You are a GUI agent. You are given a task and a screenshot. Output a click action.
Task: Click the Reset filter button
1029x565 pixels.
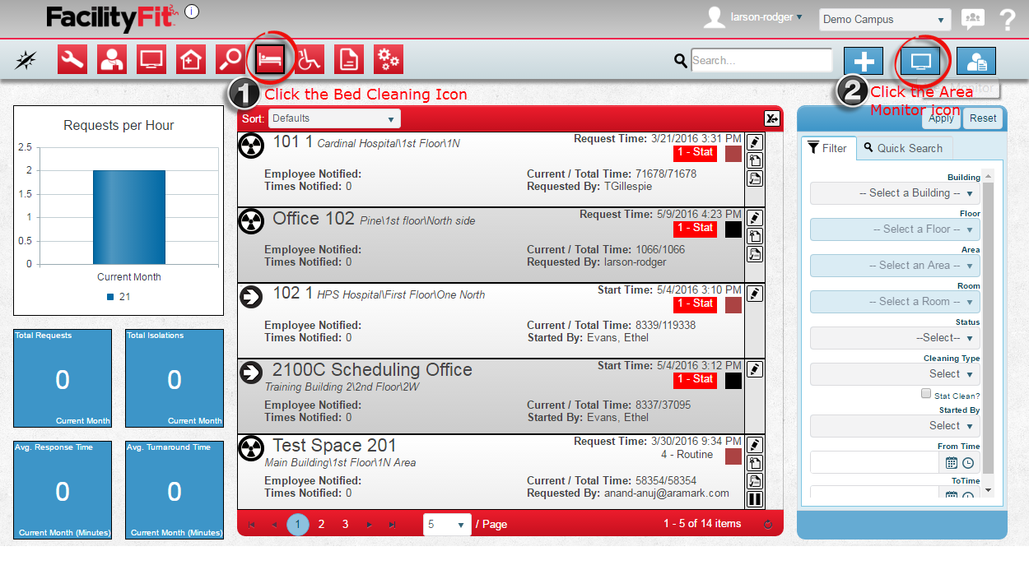tap(983, 118)
